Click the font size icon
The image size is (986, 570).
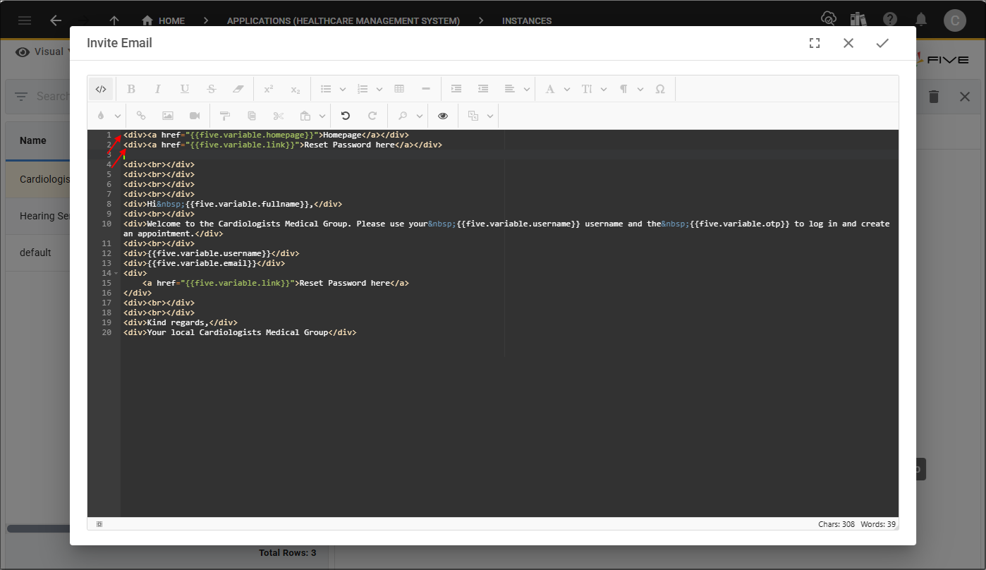(586, 89)
